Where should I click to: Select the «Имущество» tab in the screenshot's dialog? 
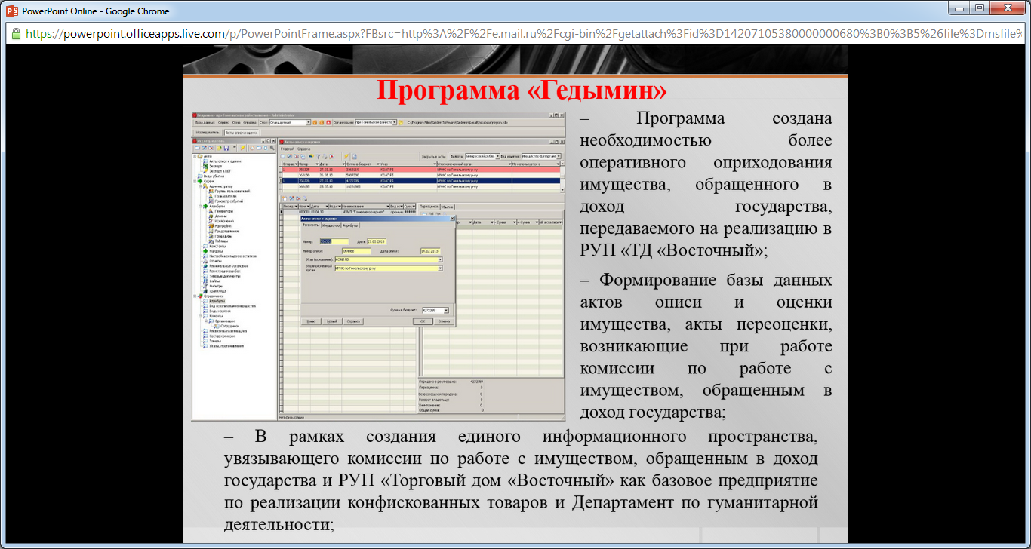point(331,225)
